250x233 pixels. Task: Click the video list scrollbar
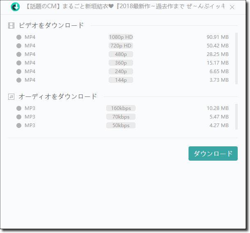pos(236,58)
